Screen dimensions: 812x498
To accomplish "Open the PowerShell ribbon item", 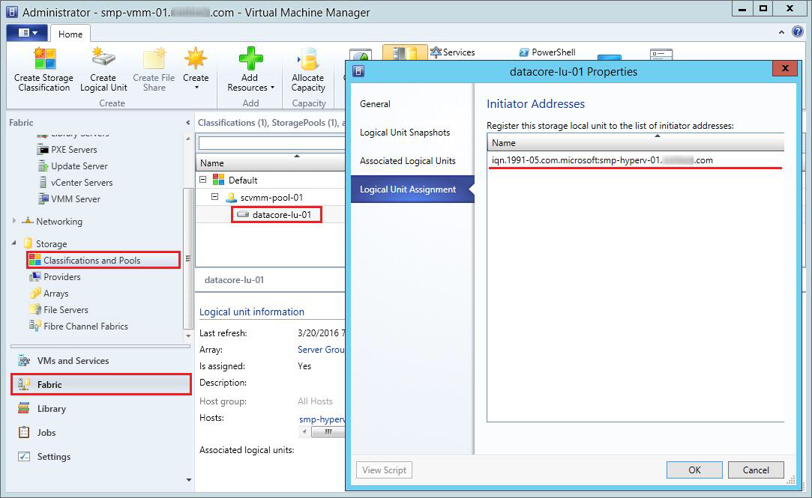I will [547, 52].
